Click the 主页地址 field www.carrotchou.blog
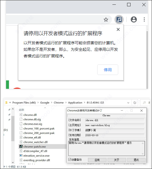Image resolution: width=152 pixels, height=169 pixels. point(115,125)
